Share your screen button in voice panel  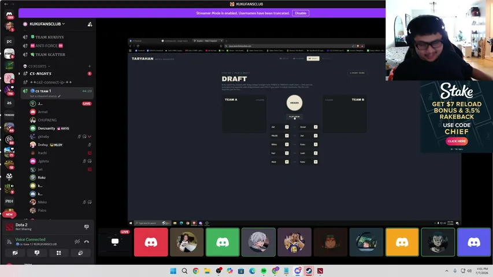point(37,253)
